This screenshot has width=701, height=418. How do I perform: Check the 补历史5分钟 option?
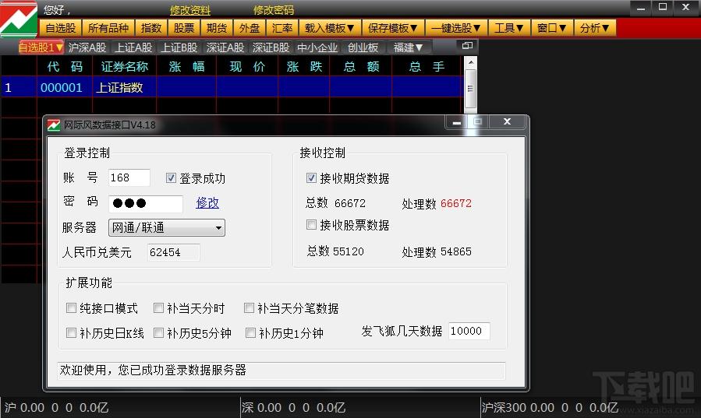click(158, 333)
